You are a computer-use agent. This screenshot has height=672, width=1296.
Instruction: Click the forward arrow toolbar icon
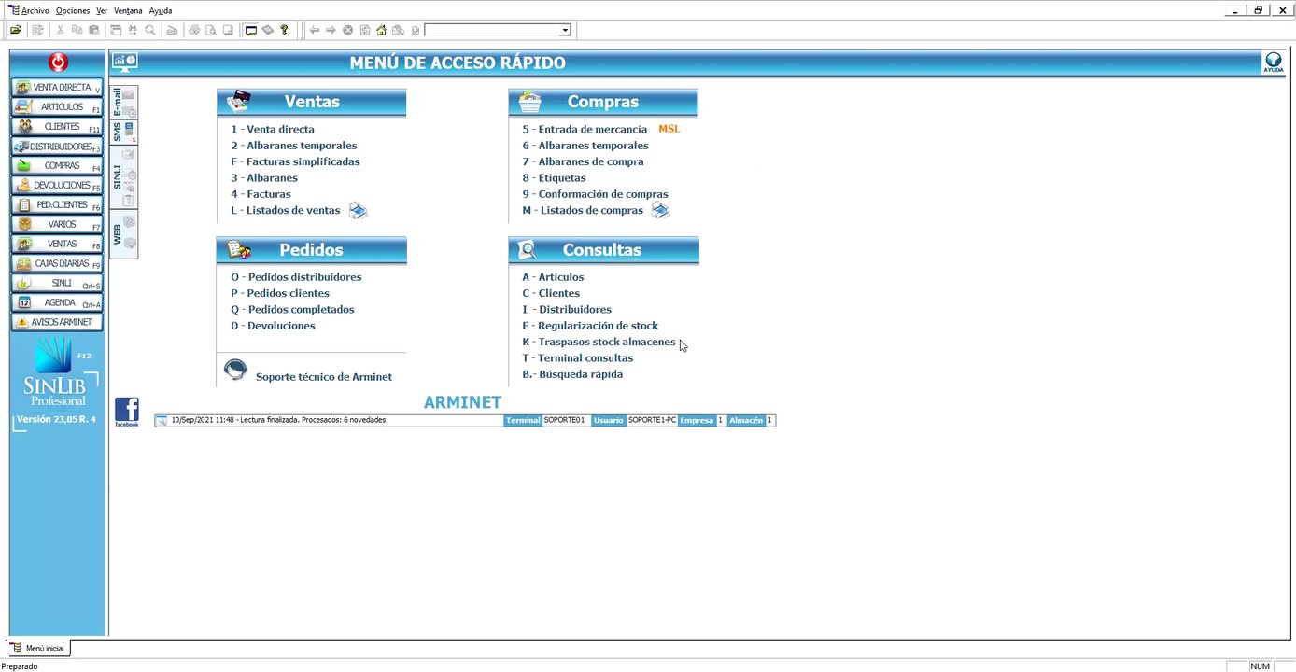click(x=331, y=30)
